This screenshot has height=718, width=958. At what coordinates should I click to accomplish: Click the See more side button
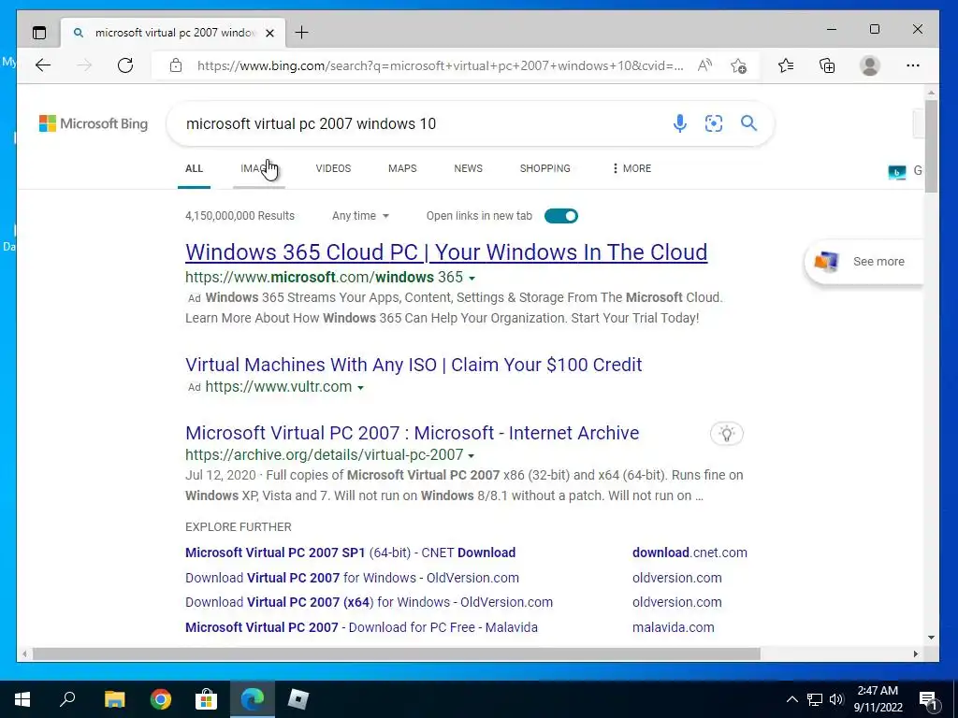[864, 262]
